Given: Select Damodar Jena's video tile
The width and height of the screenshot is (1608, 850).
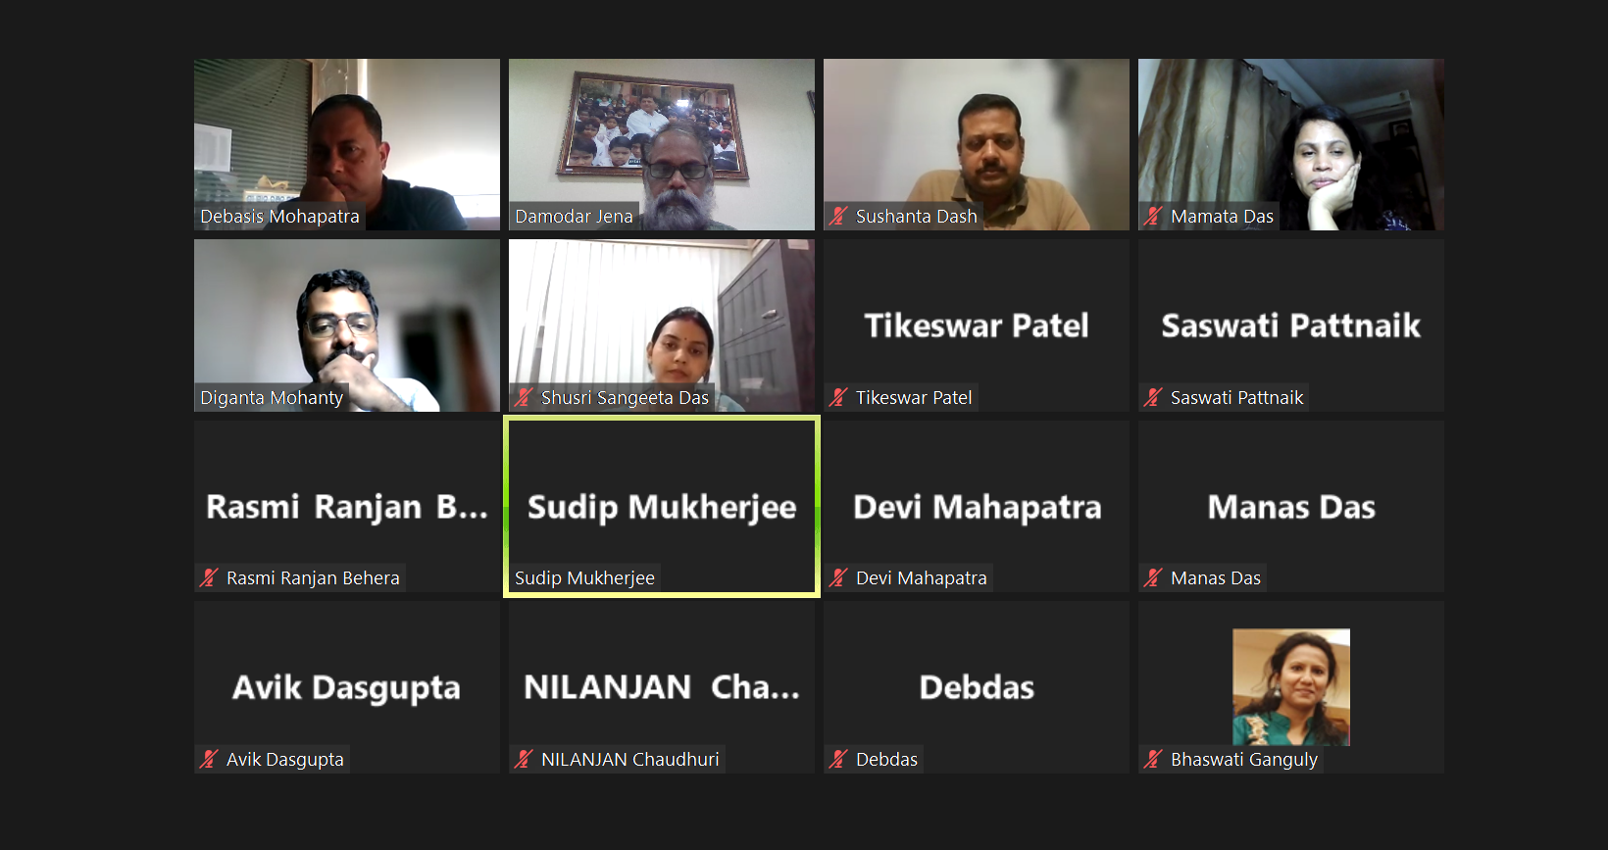Looking at the screenshot, I should pyautogui.click(x=662, y=144).
